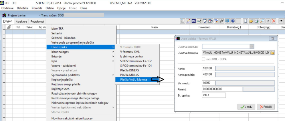
Task: Open the Datoteke menu
Action: pyautogui.click(x=23, y=8)
